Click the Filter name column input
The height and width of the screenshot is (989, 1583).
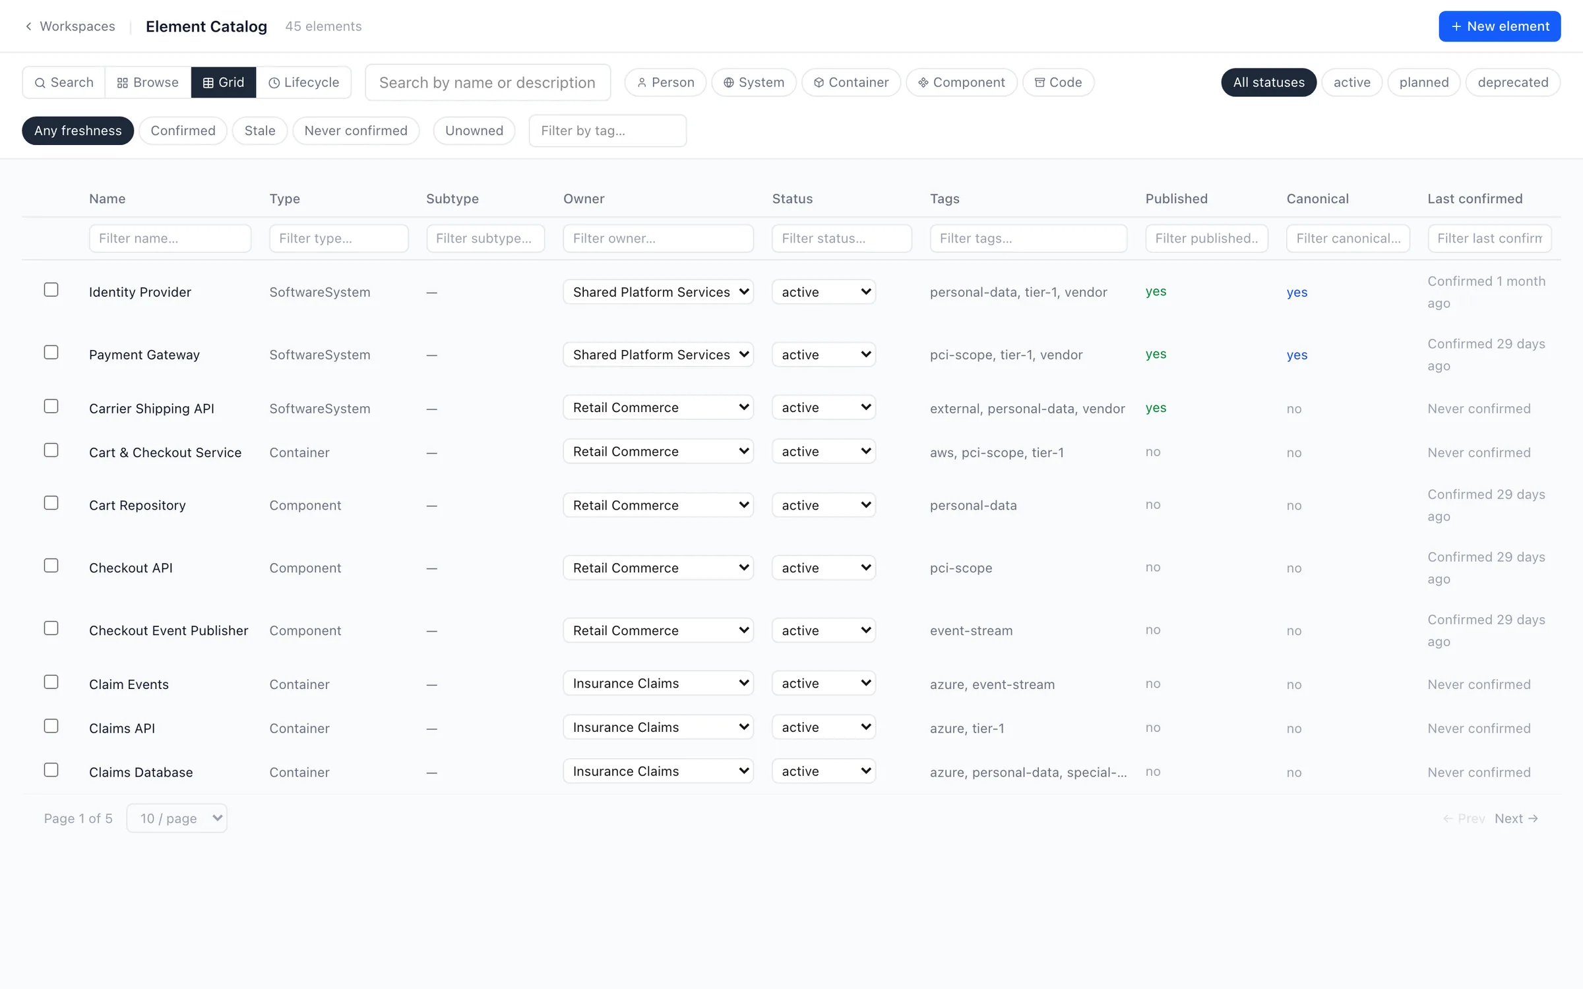click(170, 238)
